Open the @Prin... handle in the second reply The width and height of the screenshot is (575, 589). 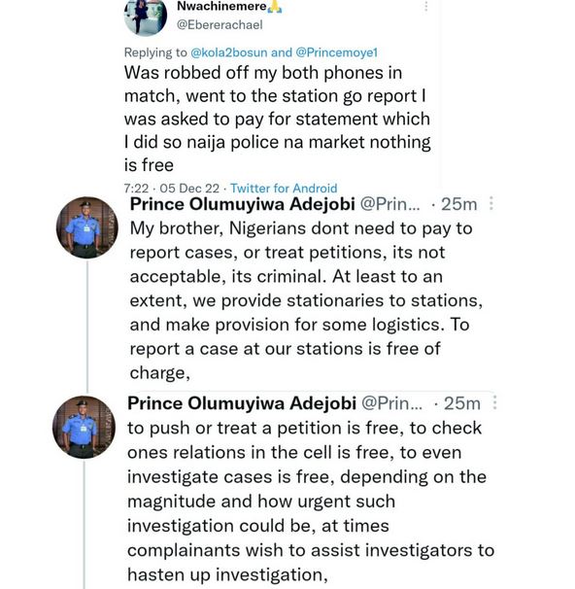pyautogui.click(x=391, y=403)
